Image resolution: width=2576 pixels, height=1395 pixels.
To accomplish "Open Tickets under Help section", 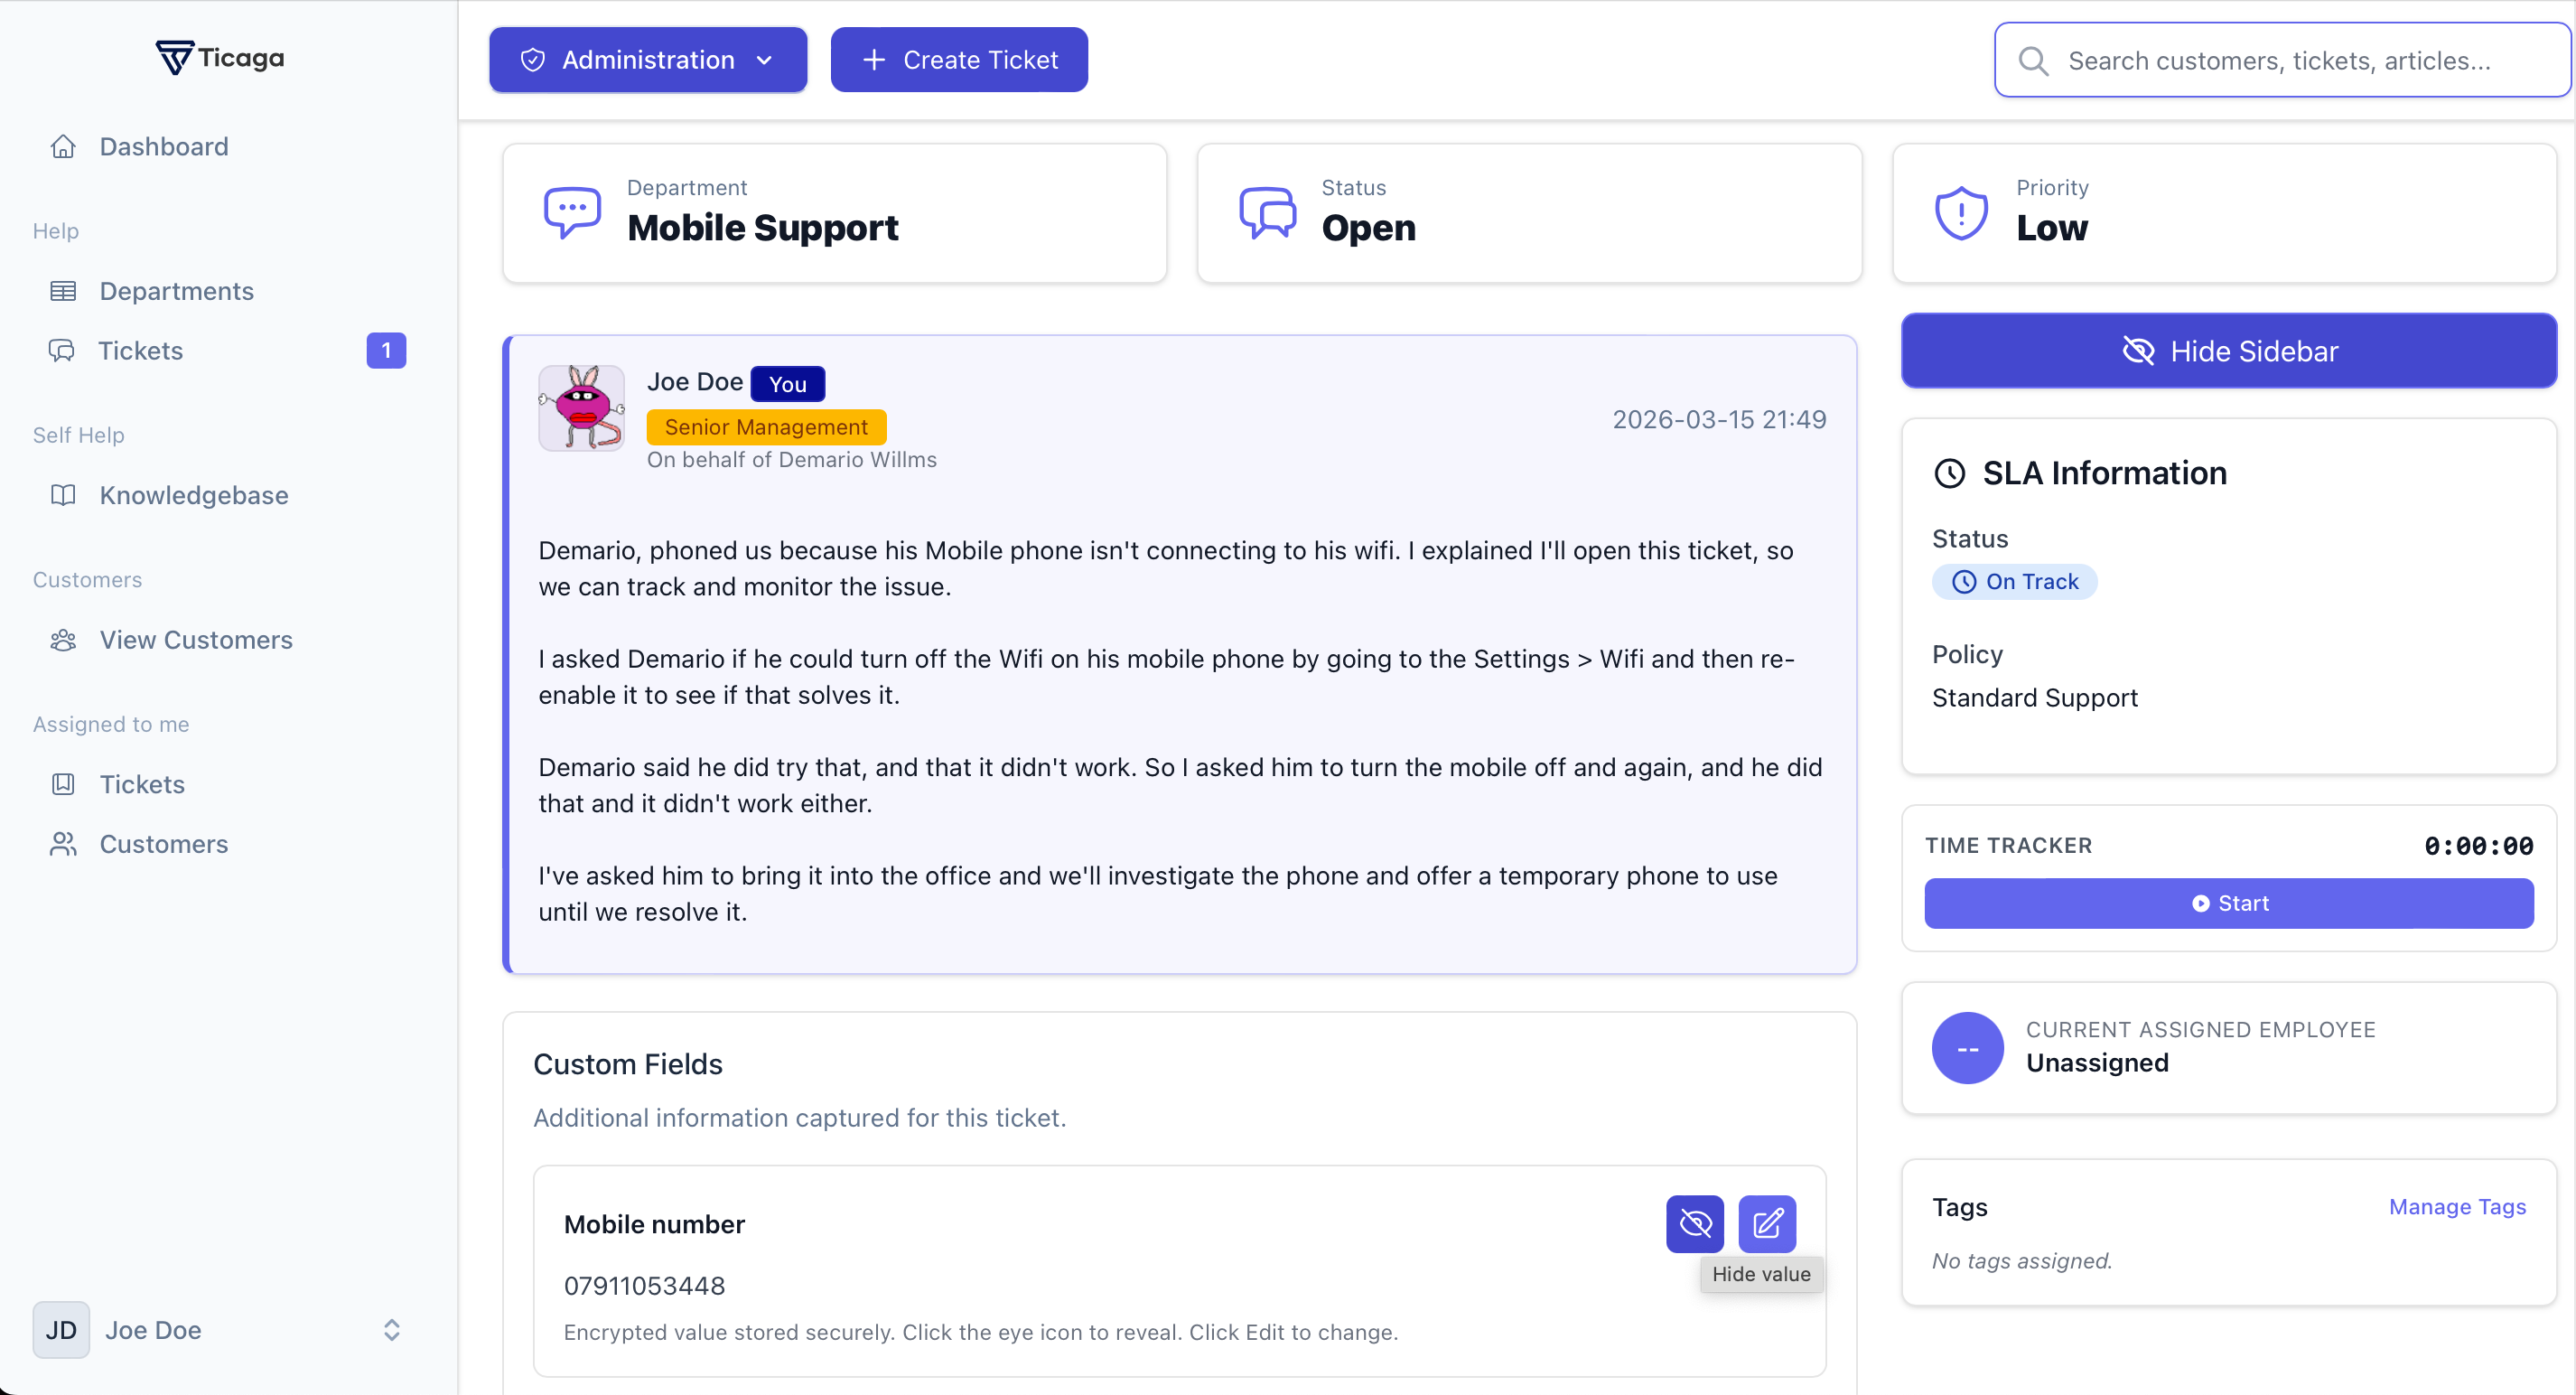I will click(x=141, y=351).
